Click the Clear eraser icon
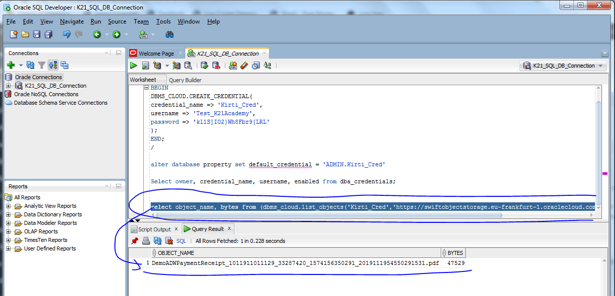615x296 pixels. coord(244,66)
